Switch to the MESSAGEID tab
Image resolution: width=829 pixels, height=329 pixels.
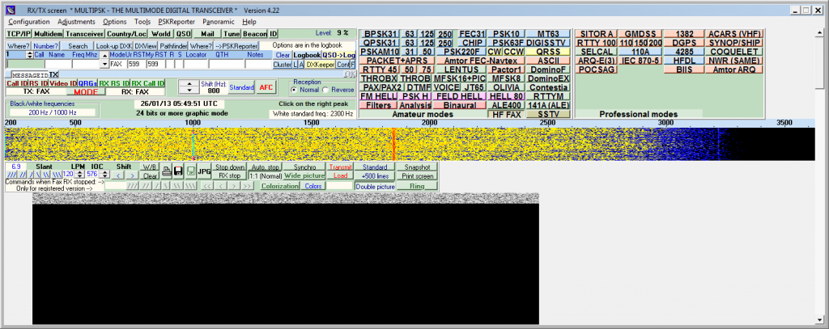(x=30, y=75)
